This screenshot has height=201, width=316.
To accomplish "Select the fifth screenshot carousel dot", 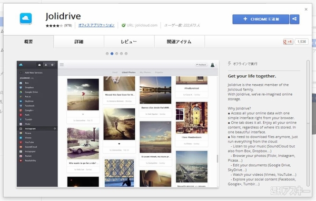I will click(126, 54).
